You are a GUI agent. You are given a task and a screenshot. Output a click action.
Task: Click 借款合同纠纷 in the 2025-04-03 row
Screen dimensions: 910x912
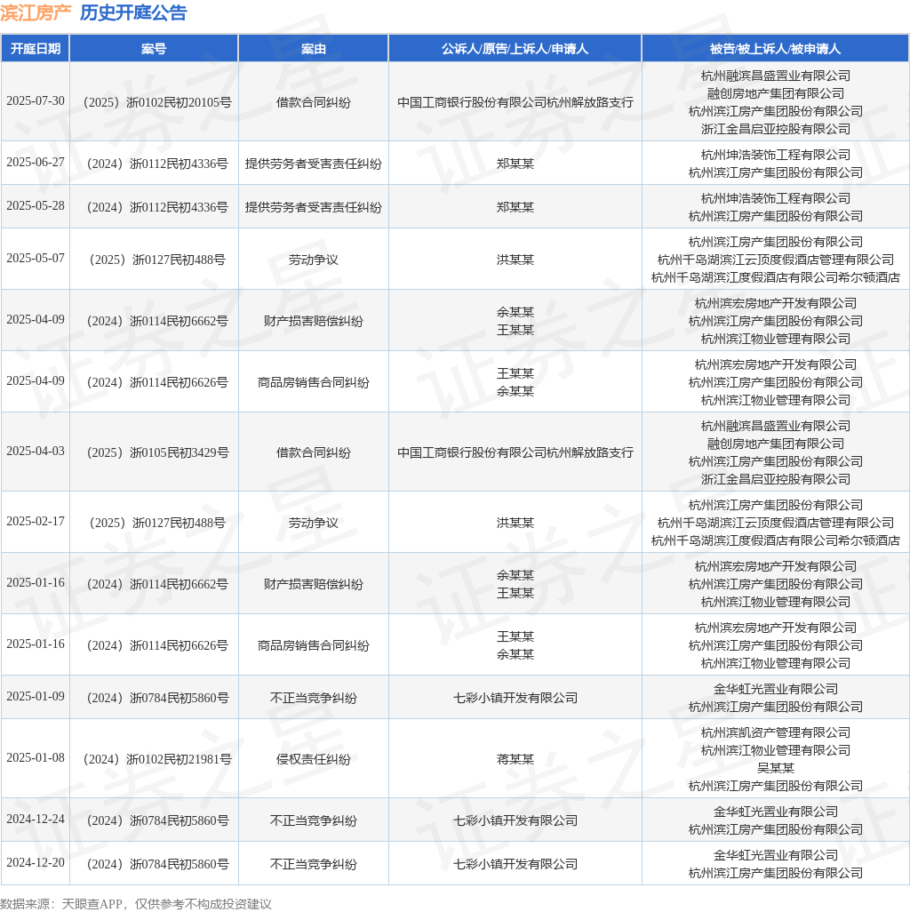(x=314, y=452)
